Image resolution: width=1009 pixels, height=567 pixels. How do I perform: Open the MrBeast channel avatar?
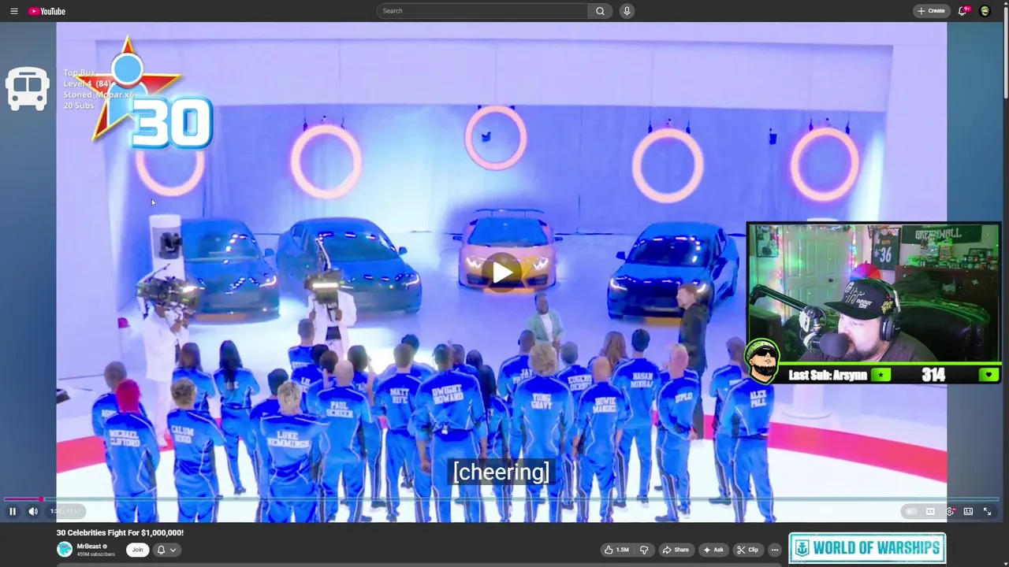click(65, 550)
